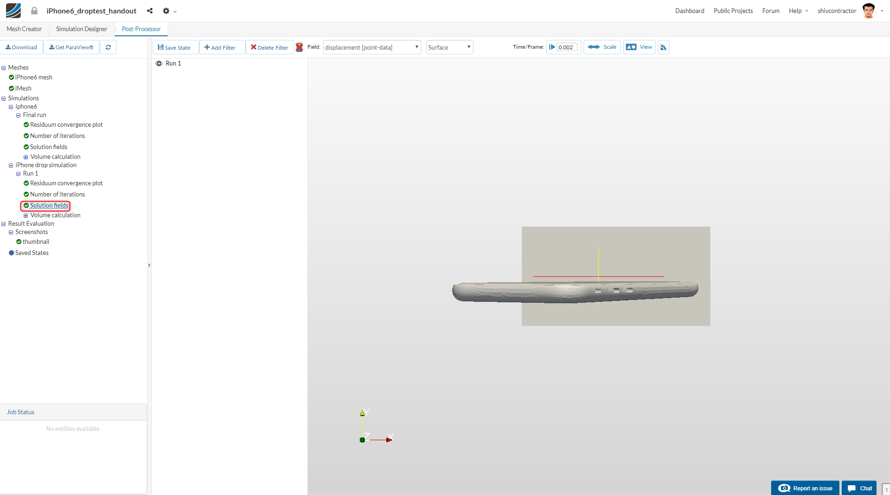The width and height of the screenshot is (890, 495).
Task: Open Public Projects page
Action: pos(733,11)
